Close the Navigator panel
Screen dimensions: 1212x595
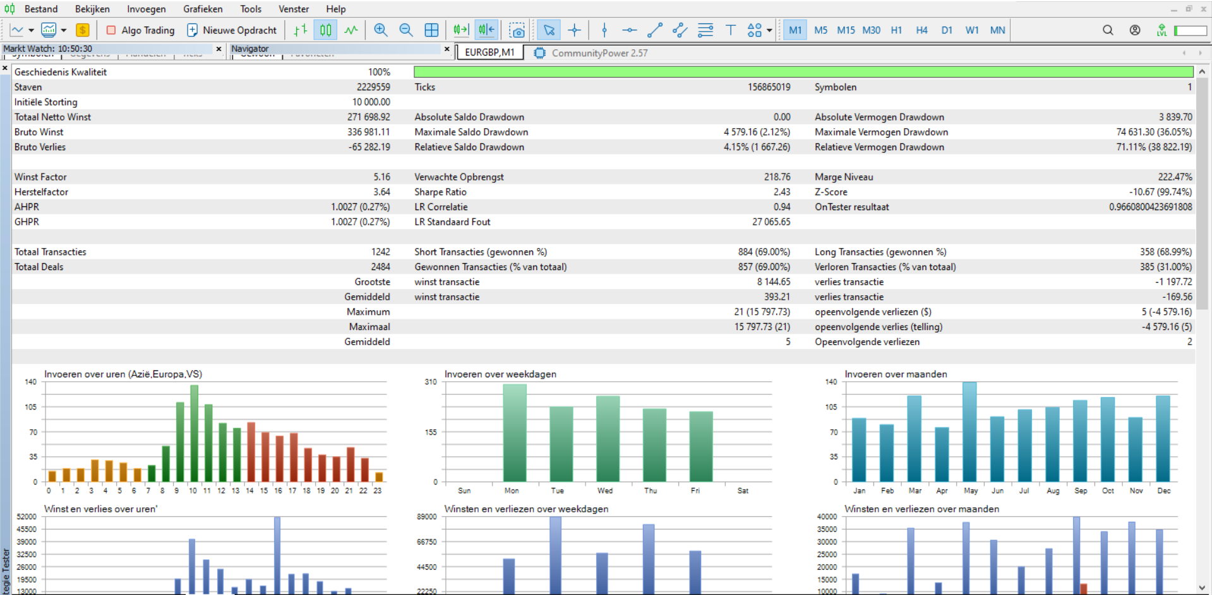click(447, 49)
